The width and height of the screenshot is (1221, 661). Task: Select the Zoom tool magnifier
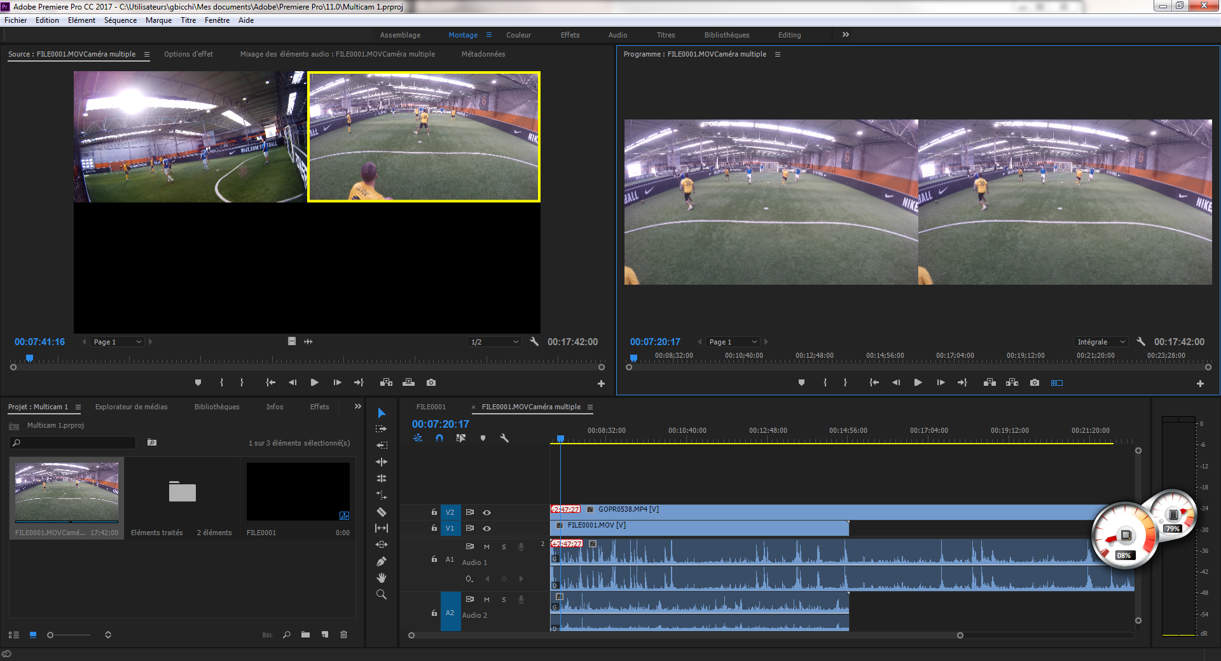[x=382, y=594]
